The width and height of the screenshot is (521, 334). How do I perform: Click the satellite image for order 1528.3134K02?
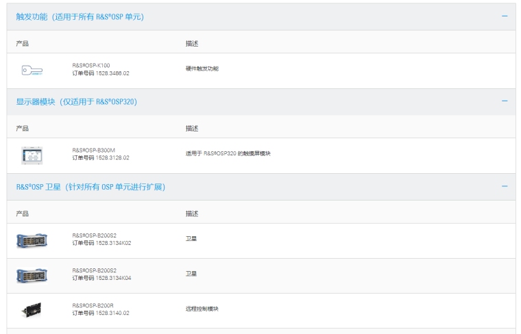[32, 240]
